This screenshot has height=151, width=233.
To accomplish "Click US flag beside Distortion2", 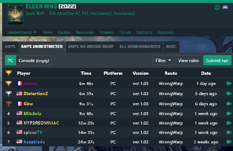I will pos(19,94).
